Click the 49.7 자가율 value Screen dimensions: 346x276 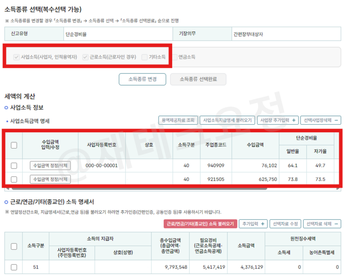(320, 166)
